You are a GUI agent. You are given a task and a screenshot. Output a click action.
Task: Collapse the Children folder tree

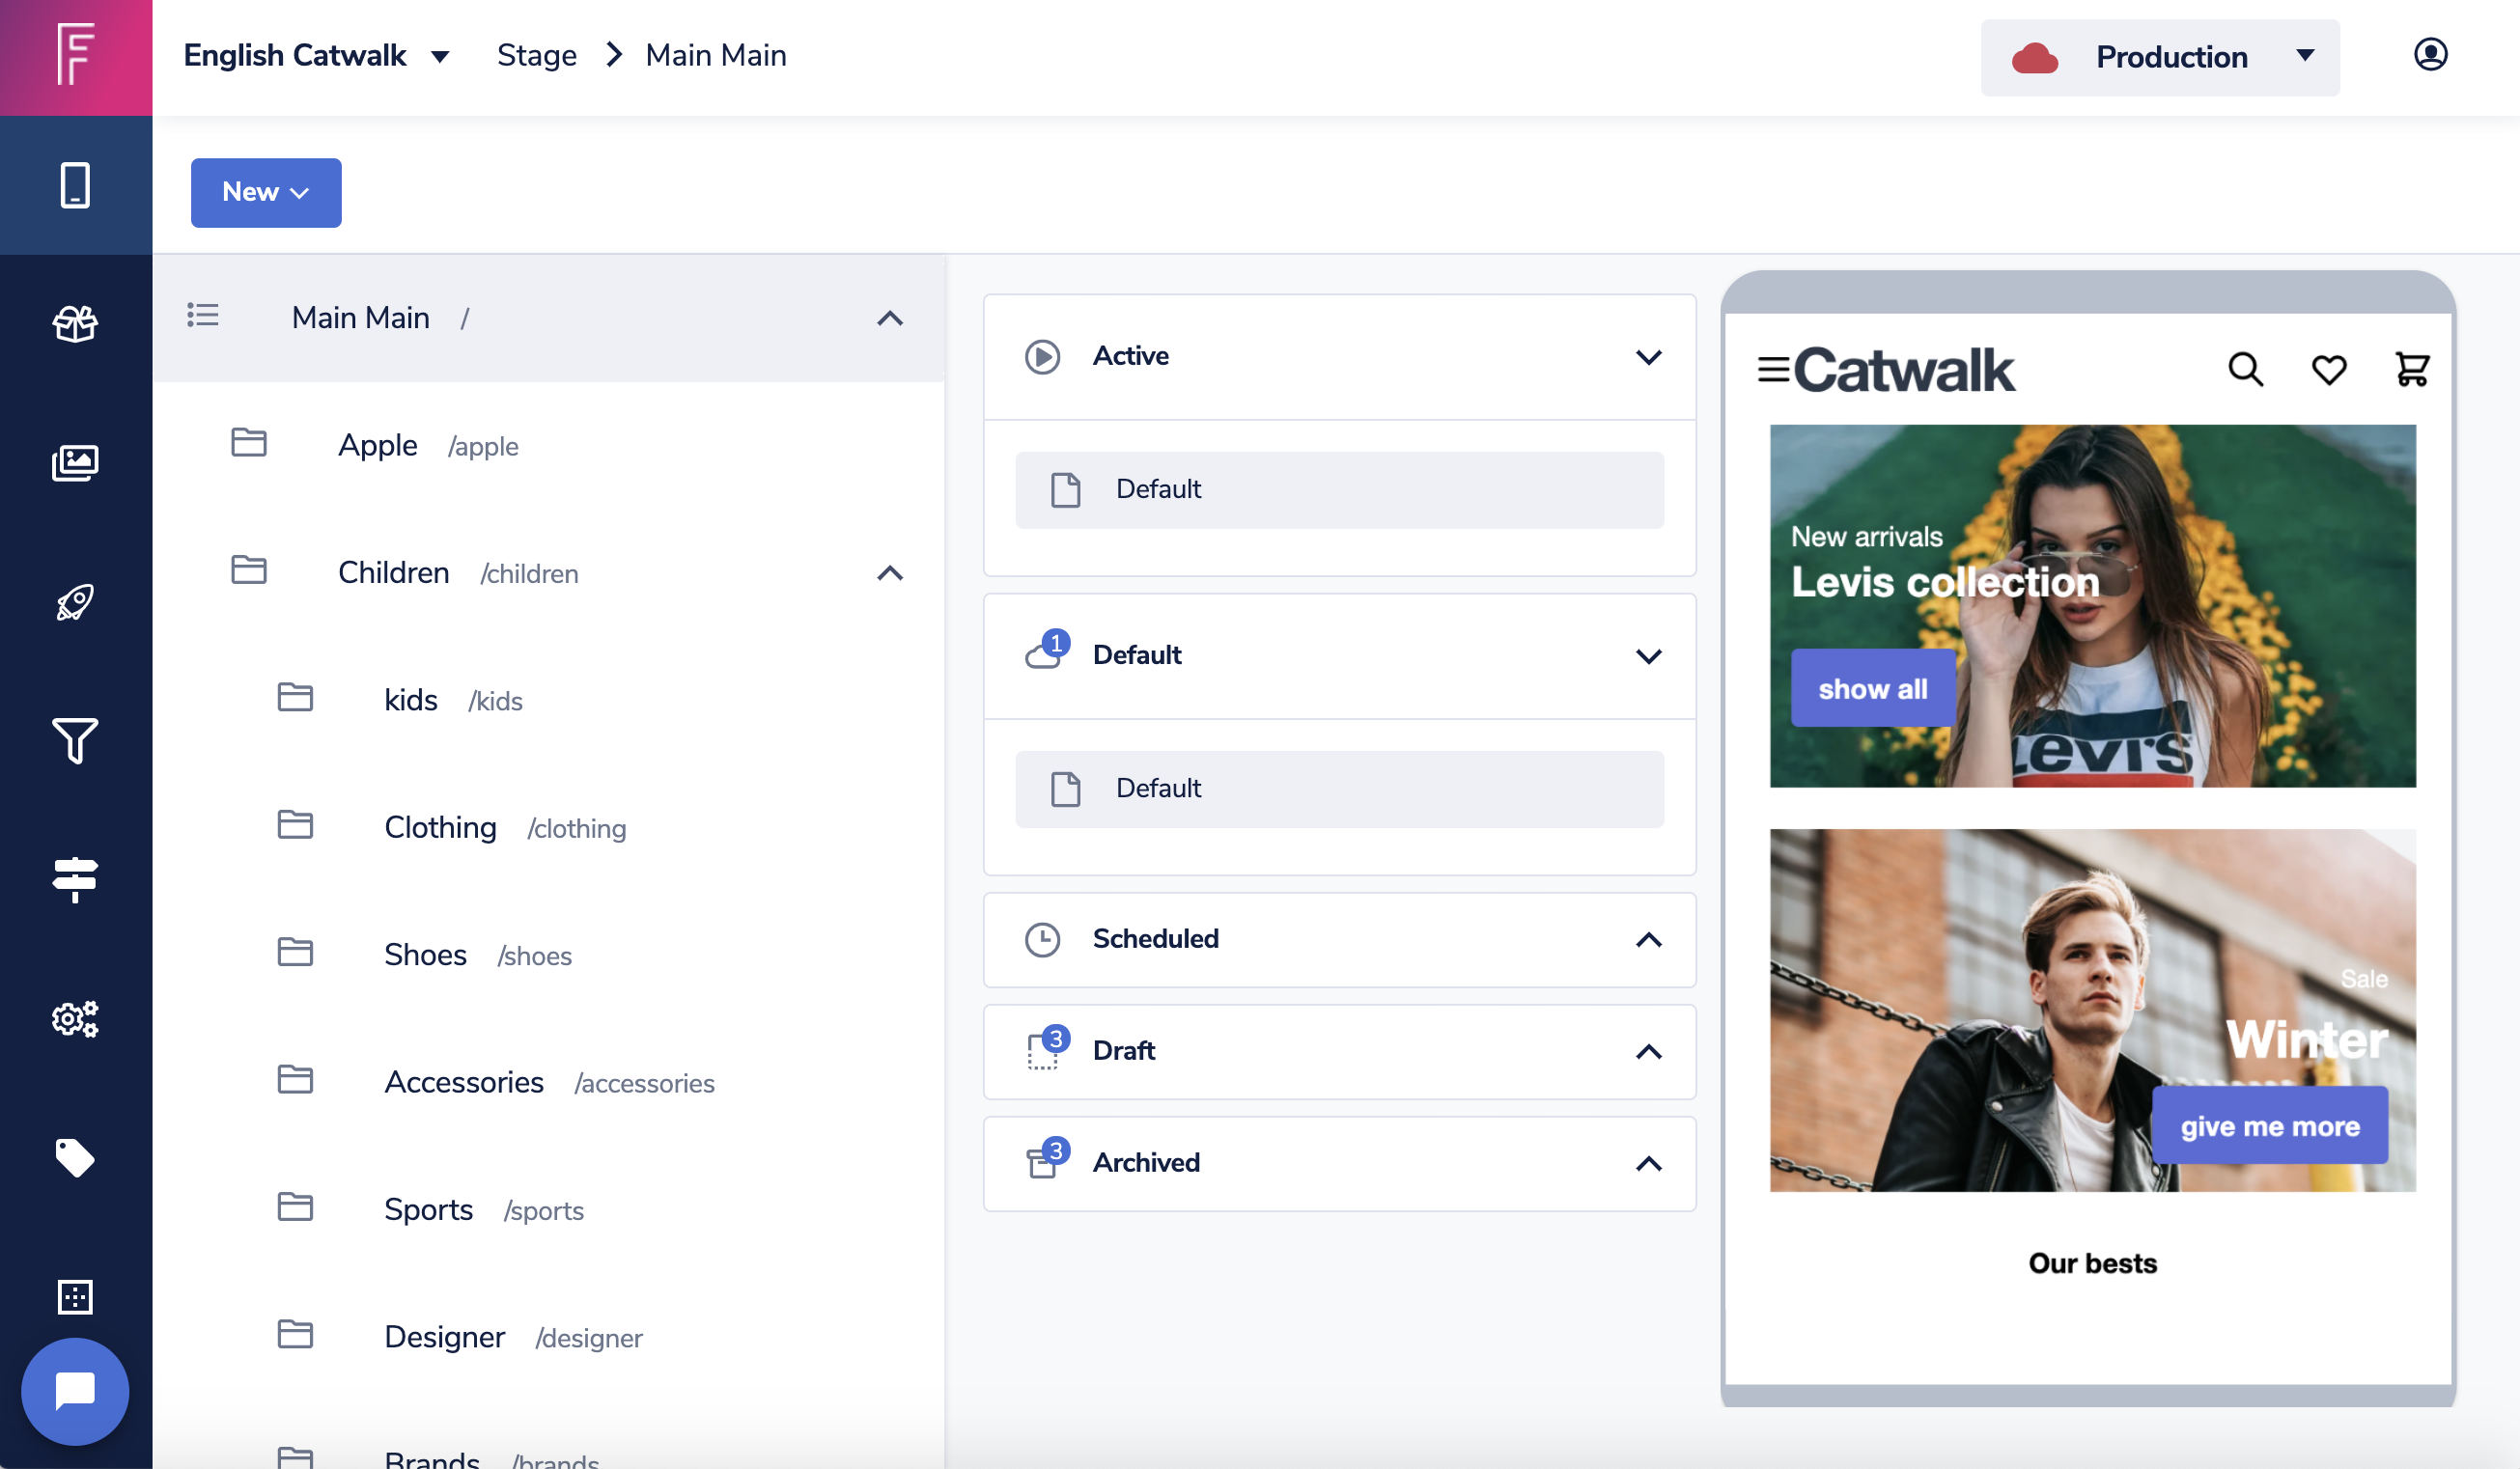coord(889,573)
